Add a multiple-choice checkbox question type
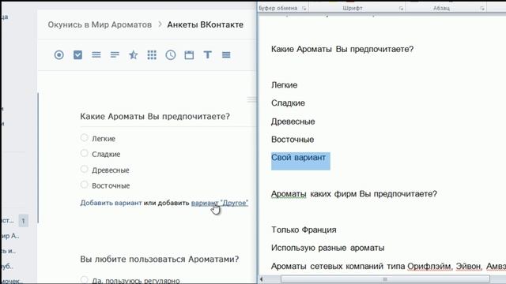 77,54
